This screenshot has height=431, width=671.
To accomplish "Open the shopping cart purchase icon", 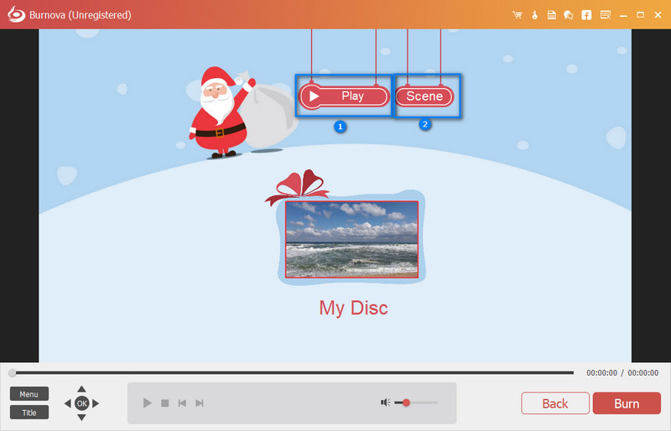I will coord(518,15).
